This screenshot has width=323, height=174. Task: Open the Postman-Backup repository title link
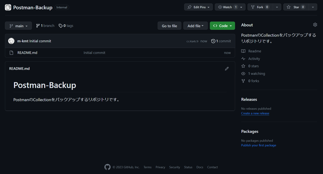[x=33, y=8]
